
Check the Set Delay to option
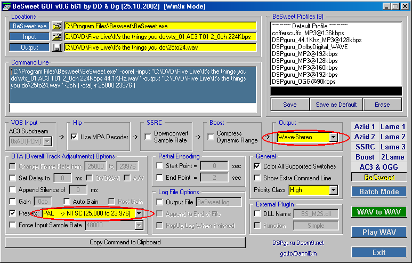pos(12,178)
